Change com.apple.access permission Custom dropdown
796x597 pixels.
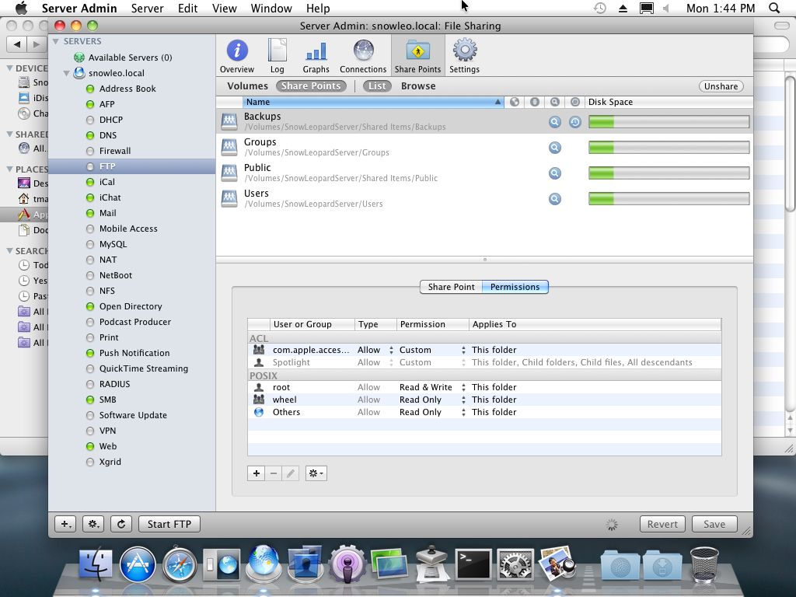(432, 350)
